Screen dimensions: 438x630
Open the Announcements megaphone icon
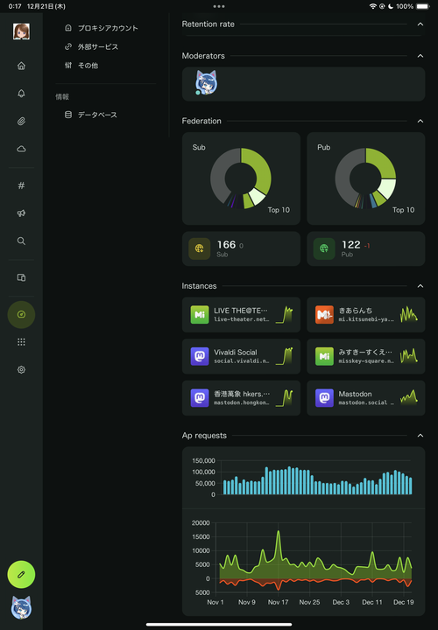point(21,213)
